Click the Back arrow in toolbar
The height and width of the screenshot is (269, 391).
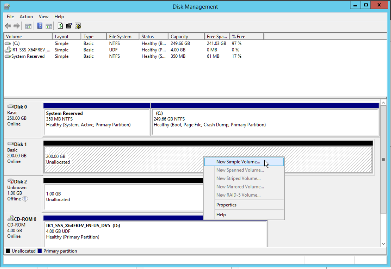(x=8, y=26)
